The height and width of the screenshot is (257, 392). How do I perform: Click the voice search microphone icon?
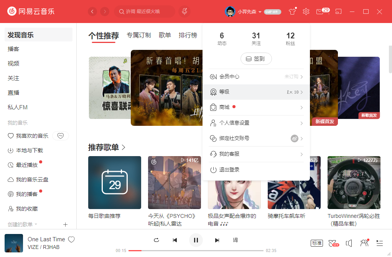tap(184, 11)
